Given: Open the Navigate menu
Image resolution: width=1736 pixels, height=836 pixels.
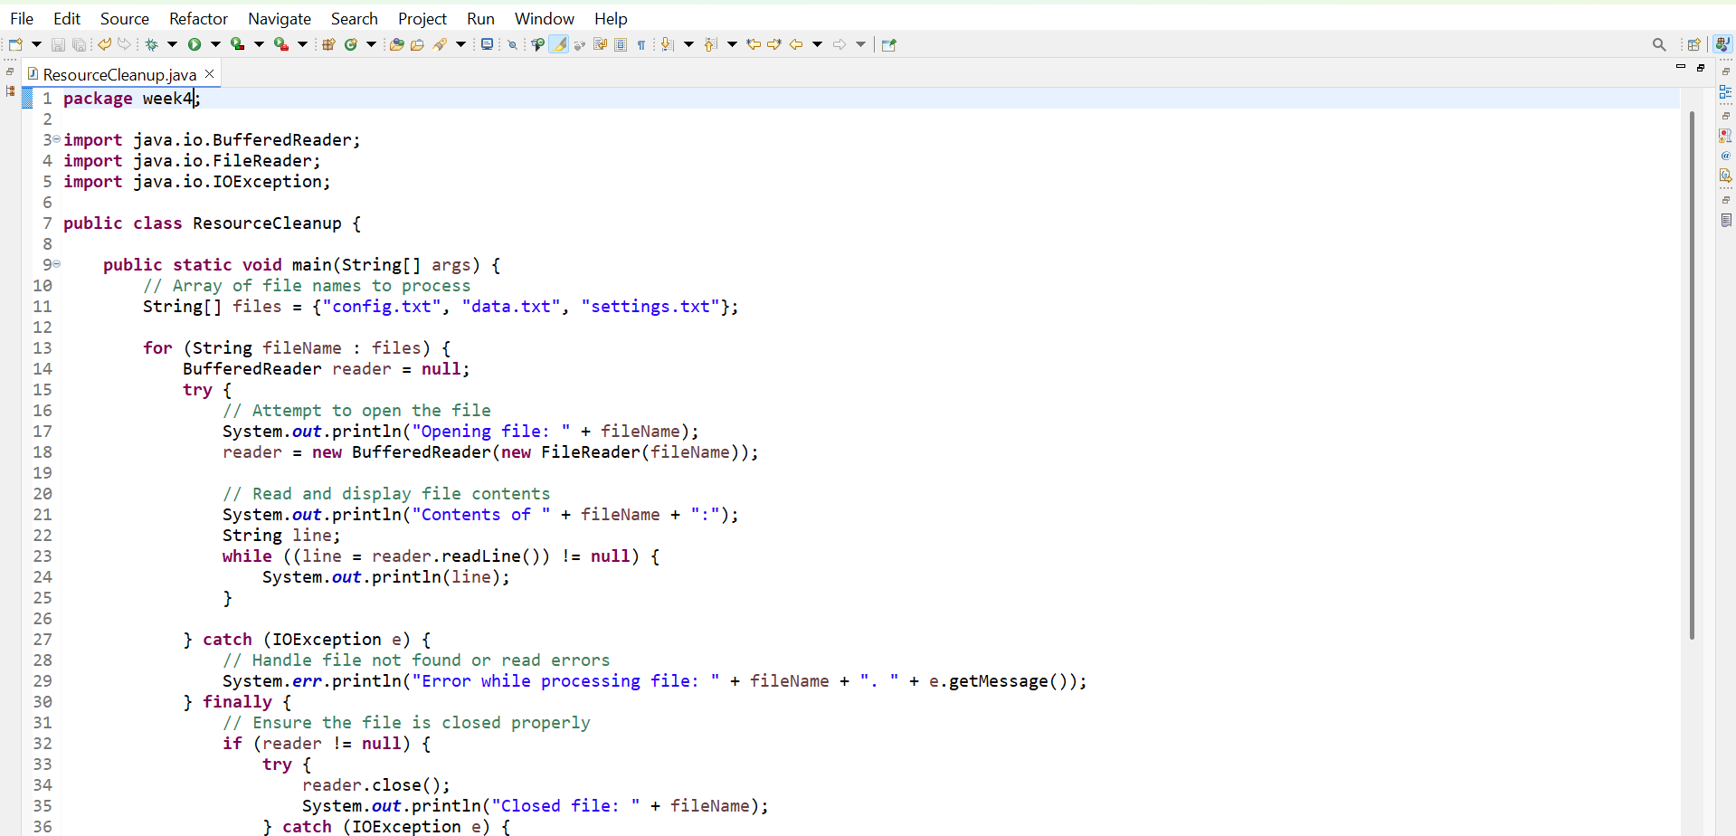Looking at the screenshot, I should tap(280, 18).
